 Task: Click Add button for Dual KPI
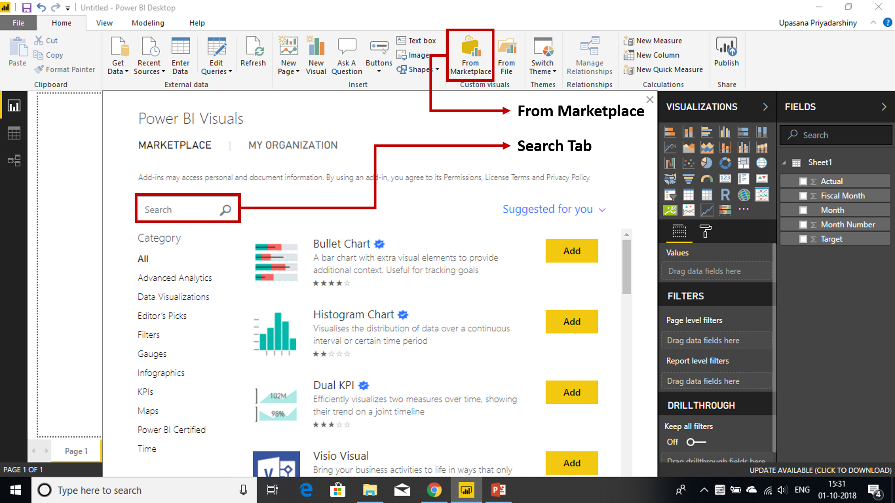[x=571, y=392]
